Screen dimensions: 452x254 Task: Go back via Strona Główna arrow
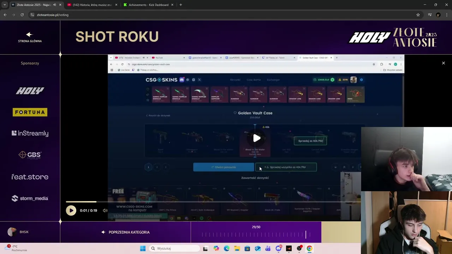(x=30, y=37)
